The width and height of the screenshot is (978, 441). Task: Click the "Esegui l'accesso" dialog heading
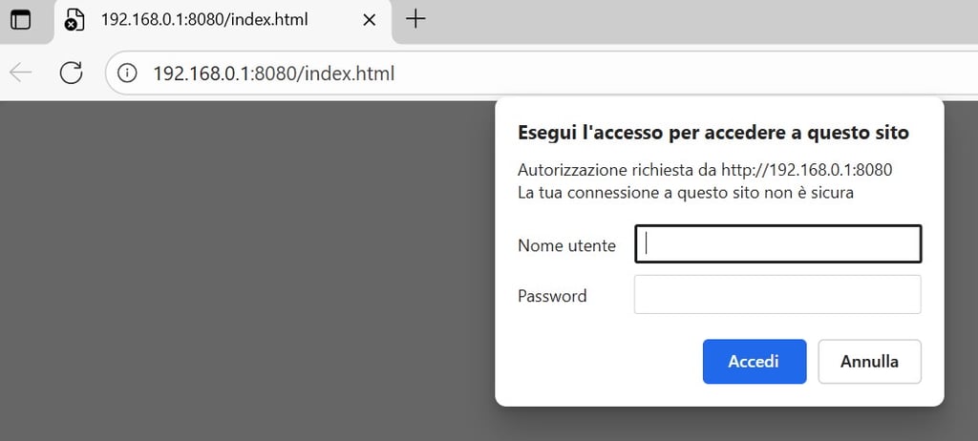712,133
